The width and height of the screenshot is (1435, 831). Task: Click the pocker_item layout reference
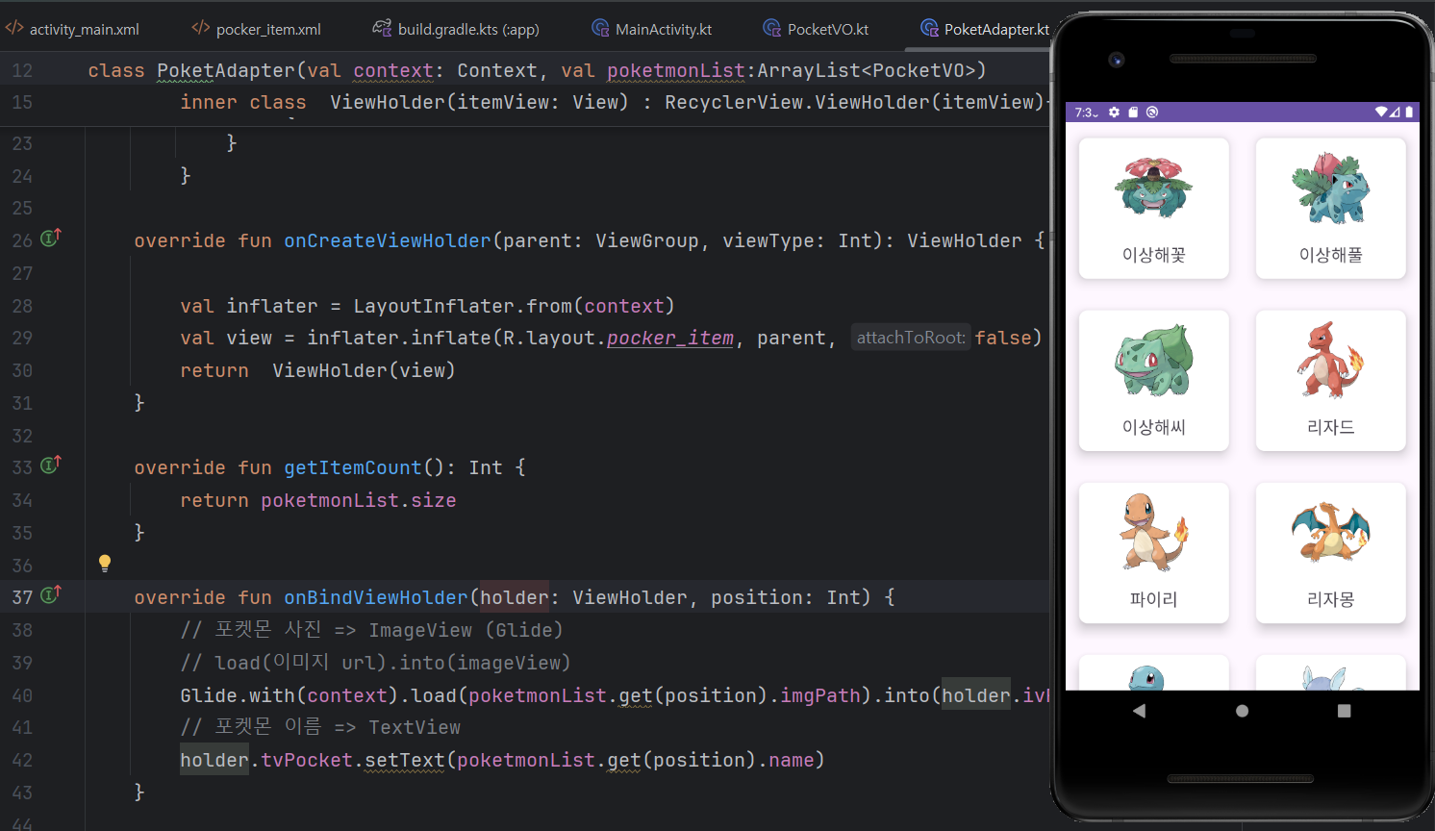coord(670,338)
